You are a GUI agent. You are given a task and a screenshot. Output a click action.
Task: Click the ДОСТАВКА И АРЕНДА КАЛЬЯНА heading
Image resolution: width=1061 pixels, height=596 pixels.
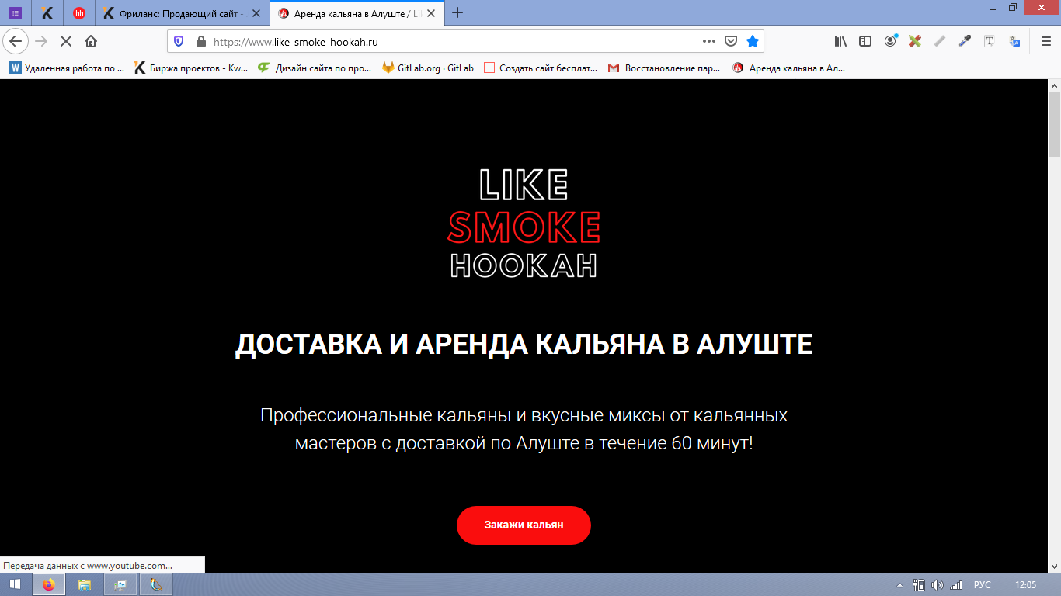coord(524,344)
